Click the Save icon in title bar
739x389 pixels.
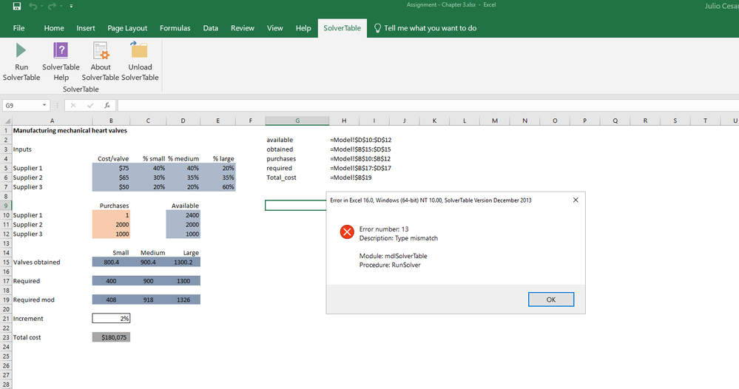[16, 6]
